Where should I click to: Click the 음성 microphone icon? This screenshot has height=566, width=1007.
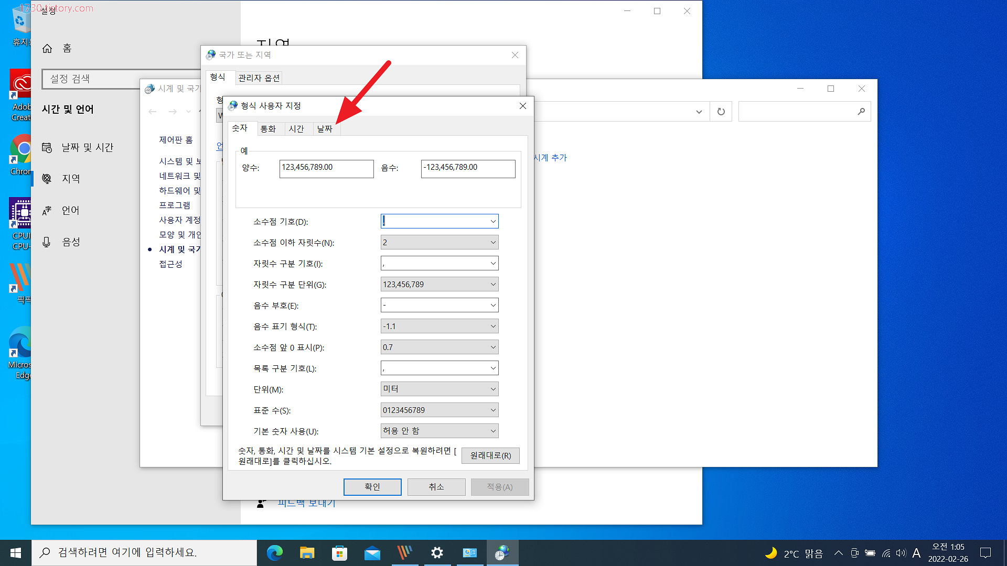pos(47,242)
